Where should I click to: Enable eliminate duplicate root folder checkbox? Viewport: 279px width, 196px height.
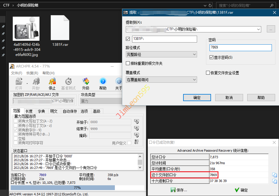coord(128,63)
